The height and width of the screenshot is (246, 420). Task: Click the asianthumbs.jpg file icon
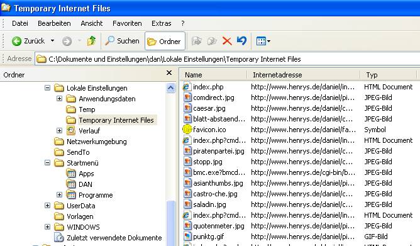[x=187, y=183]
